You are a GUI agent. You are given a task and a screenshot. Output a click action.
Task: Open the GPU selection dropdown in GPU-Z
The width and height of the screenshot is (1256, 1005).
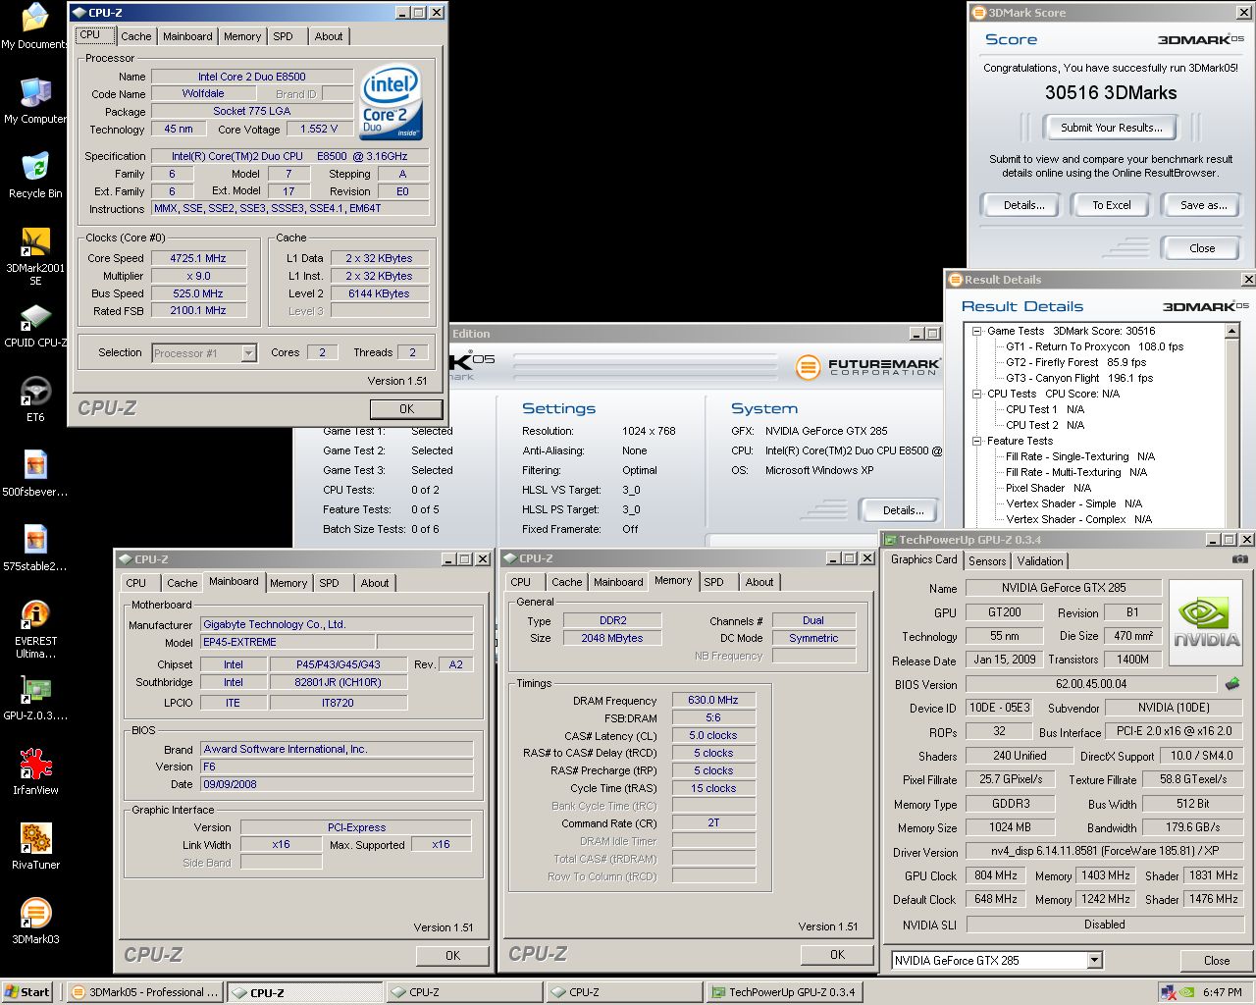point(1095,961)
